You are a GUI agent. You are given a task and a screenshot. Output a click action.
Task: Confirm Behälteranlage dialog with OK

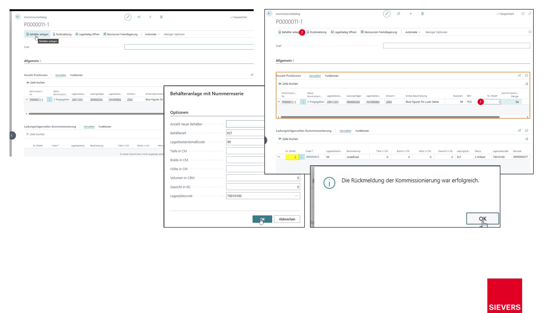pos(262,219)
